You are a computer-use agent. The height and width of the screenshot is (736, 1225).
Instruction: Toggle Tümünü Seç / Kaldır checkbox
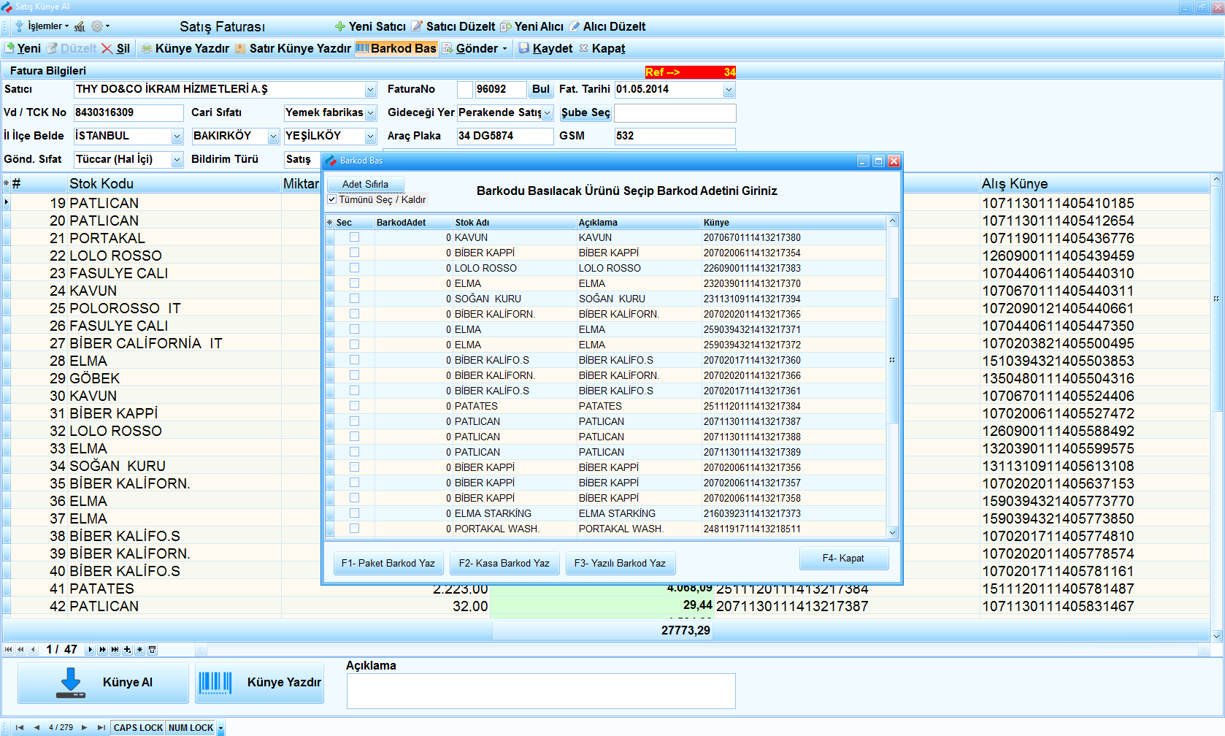point(332,199)
